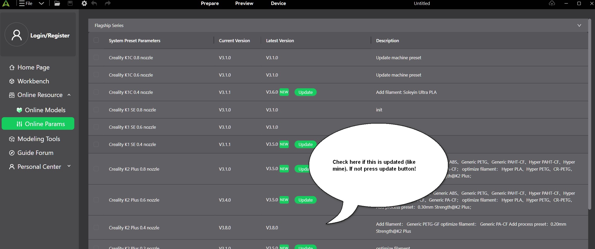Switch to the Device tab
The image size is (595, 249).
pos(278,3)
